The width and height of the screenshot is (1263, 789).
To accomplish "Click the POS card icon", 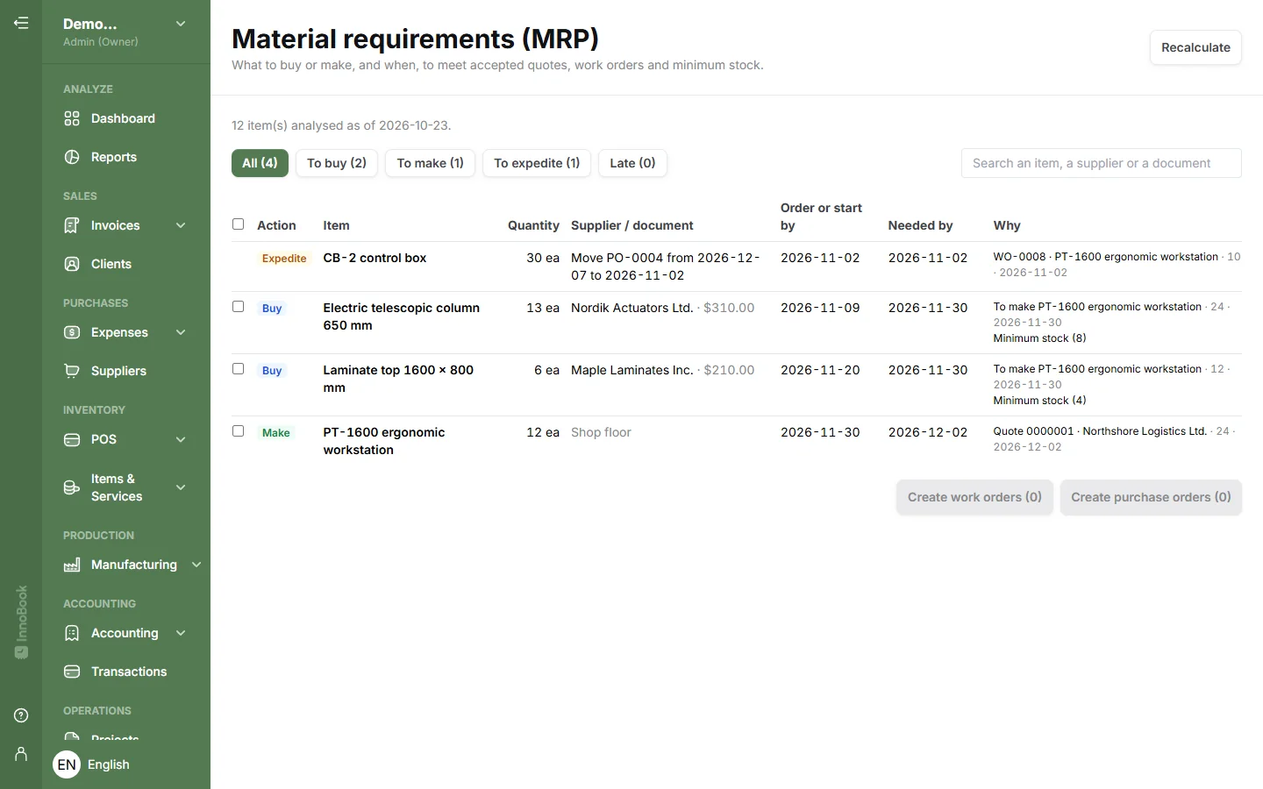I will (x=72, y=439).
